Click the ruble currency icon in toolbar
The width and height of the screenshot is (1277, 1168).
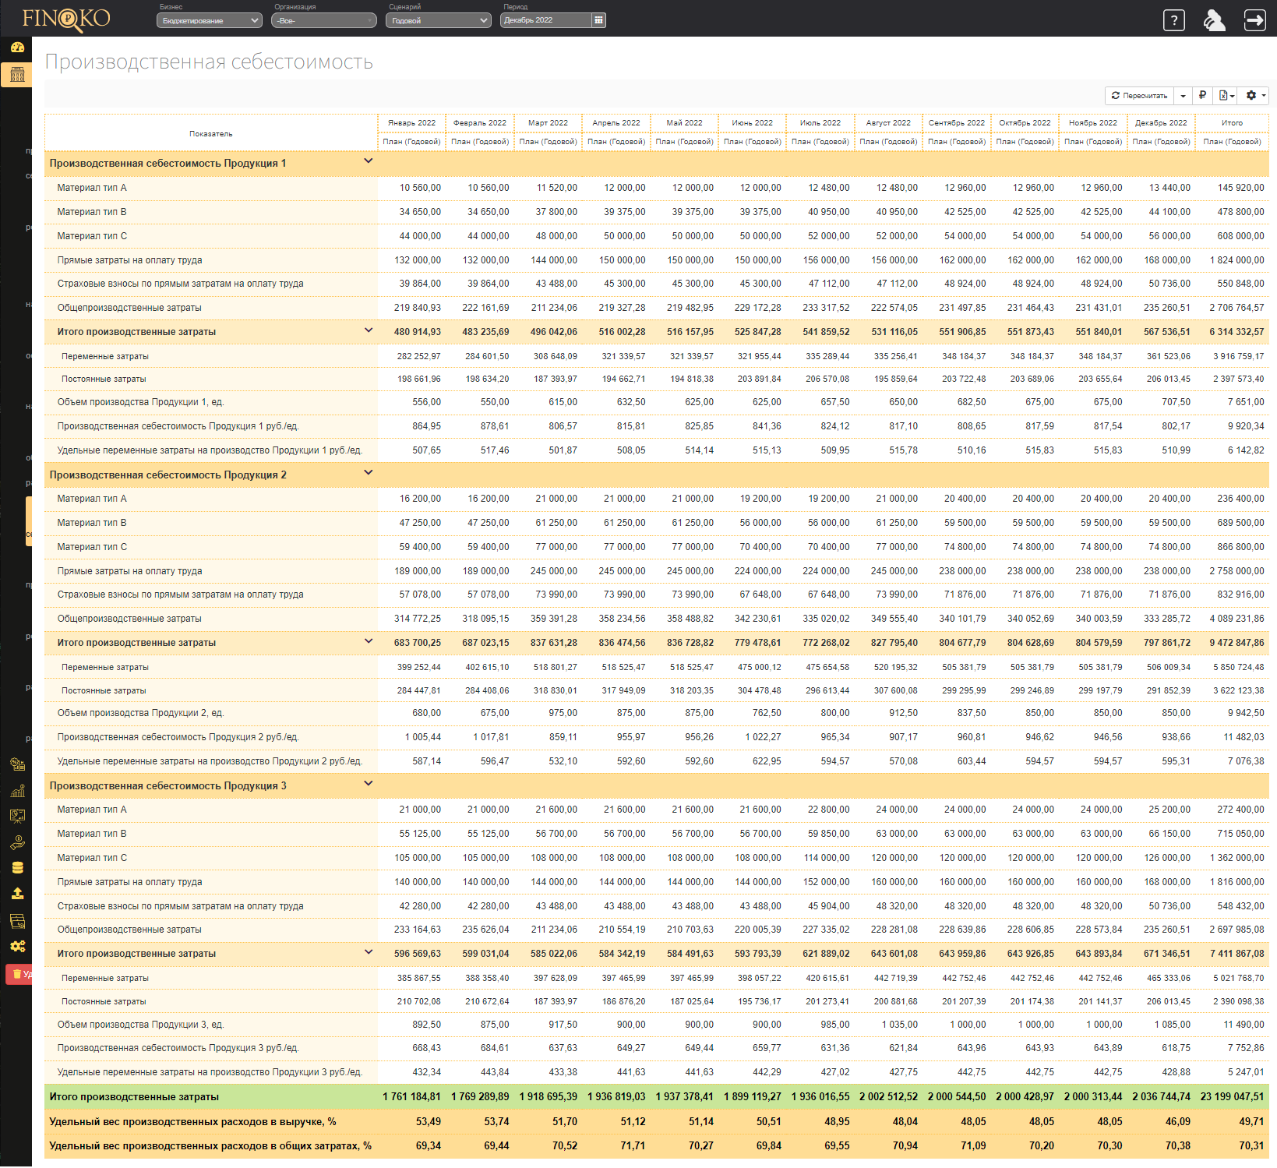click(1202, 95)
